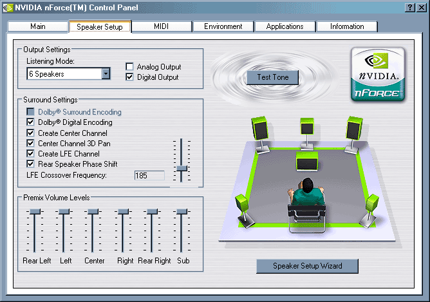The width and height of the screenshot is (430, 302).
Task: Click the front right speaker icon
Action: pos(354,134)
